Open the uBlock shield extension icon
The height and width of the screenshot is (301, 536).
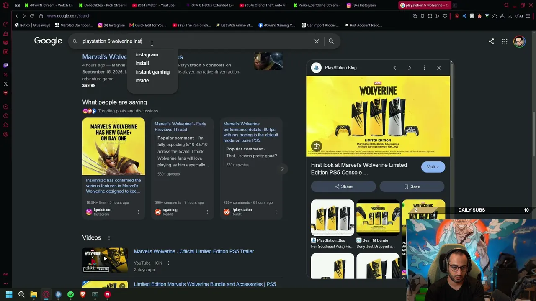[457, 16]
